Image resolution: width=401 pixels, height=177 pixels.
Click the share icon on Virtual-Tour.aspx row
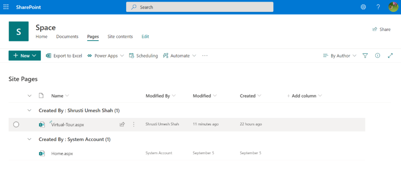[x=122, y=125]
